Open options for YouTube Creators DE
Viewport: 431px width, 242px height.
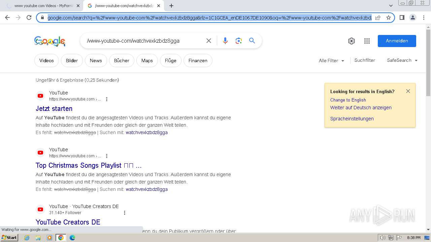pos(125,213)
